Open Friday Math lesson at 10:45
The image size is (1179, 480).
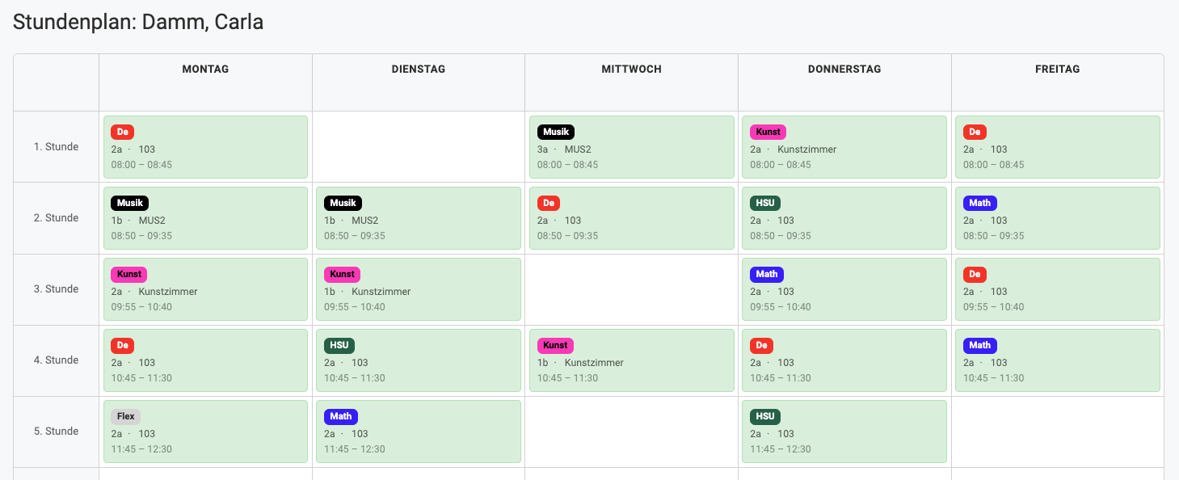[x=1058, y=360]
